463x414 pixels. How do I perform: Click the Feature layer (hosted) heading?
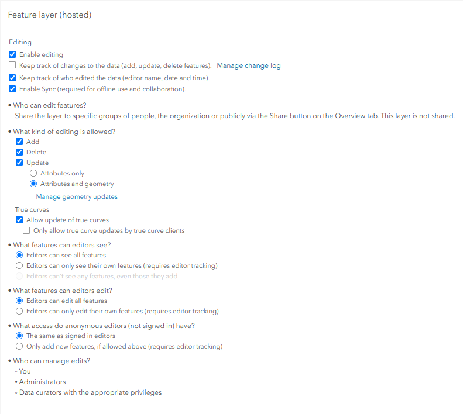point(50,15)
